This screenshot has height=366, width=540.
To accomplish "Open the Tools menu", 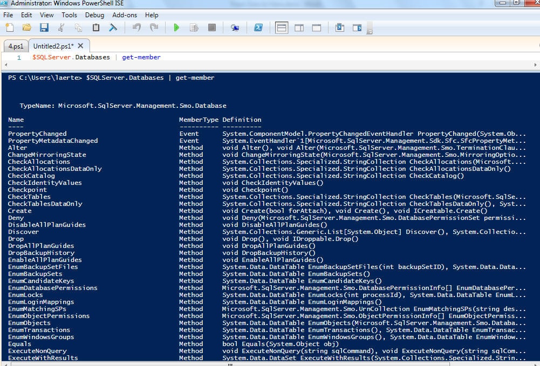I will pyautogui.click(x=69, y=15).
